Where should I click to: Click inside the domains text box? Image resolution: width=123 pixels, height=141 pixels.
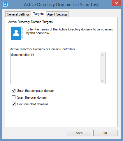click(x=55, y=68)
